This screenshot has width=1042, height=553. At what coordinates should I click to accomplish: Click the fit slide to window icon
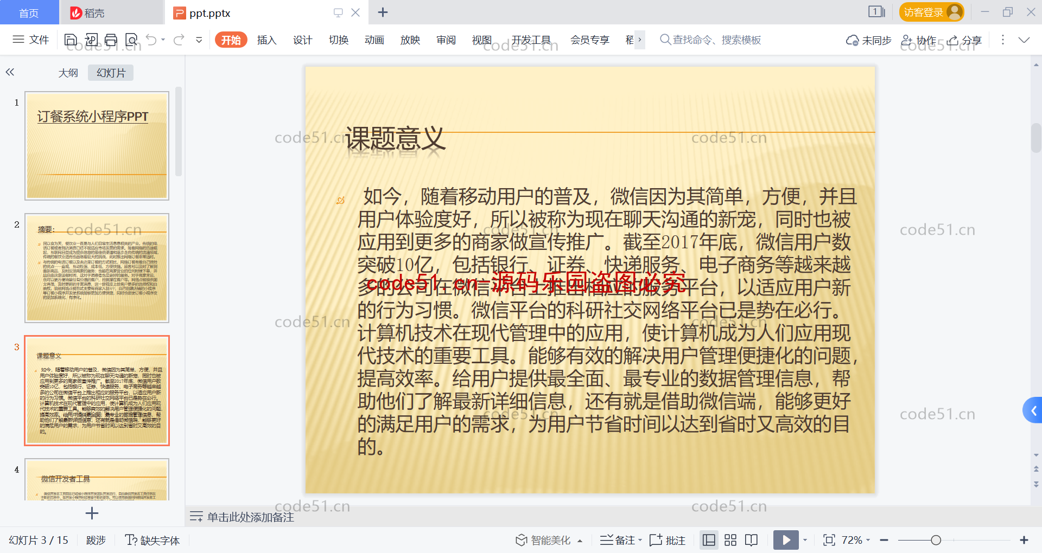[x=829, y=540]
